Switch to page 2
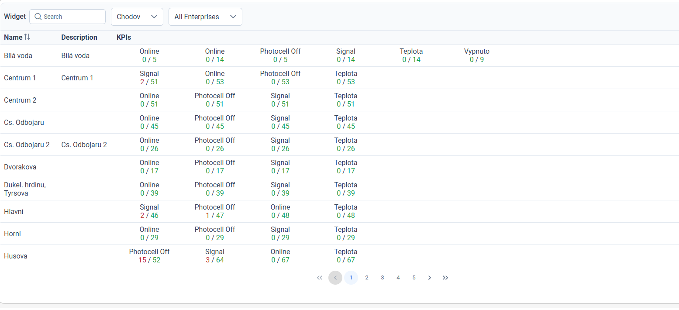 click(x=367, y=278)
